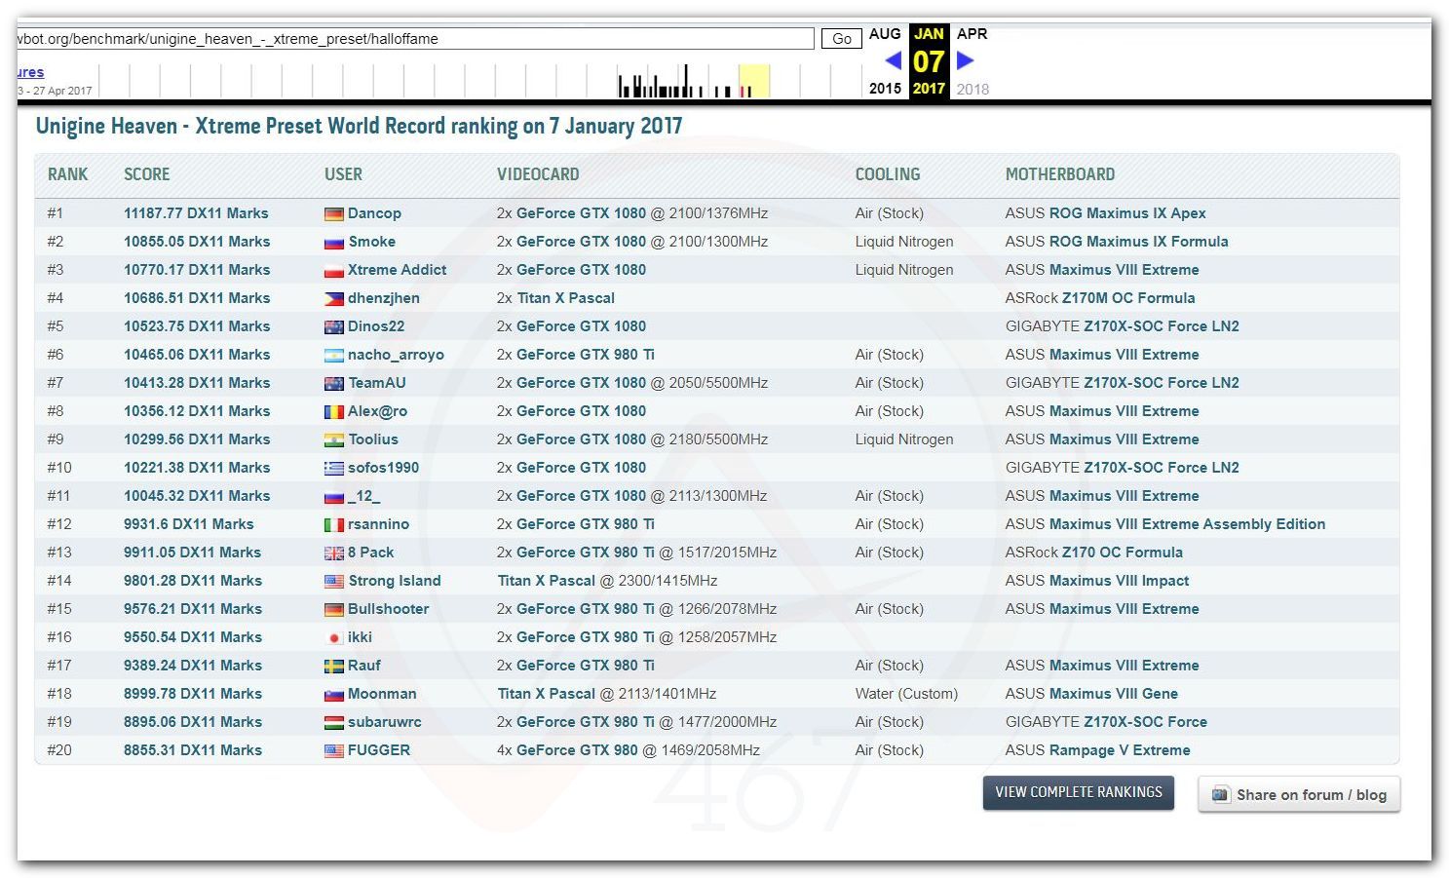Click the Hungarian flag beside subaruwrc
This screenshot has height=878, width=1449.
(x=333, y=723)
